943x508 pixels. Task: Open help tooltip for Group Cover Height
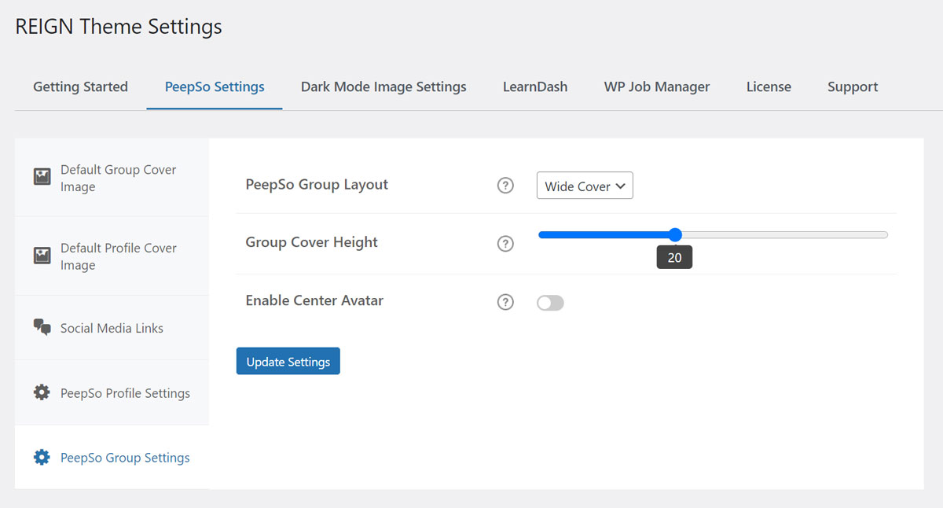[x=505, y=244]
